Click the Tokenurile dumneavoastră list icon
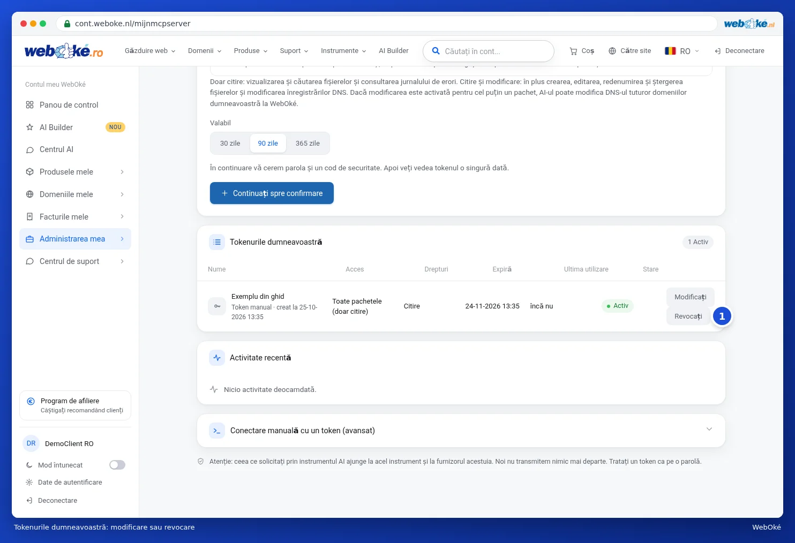This screenshot has height=543, width=795. (217, 242)
